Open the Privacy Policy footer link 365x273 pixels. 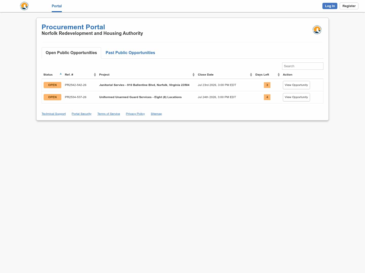pos(135,114)
